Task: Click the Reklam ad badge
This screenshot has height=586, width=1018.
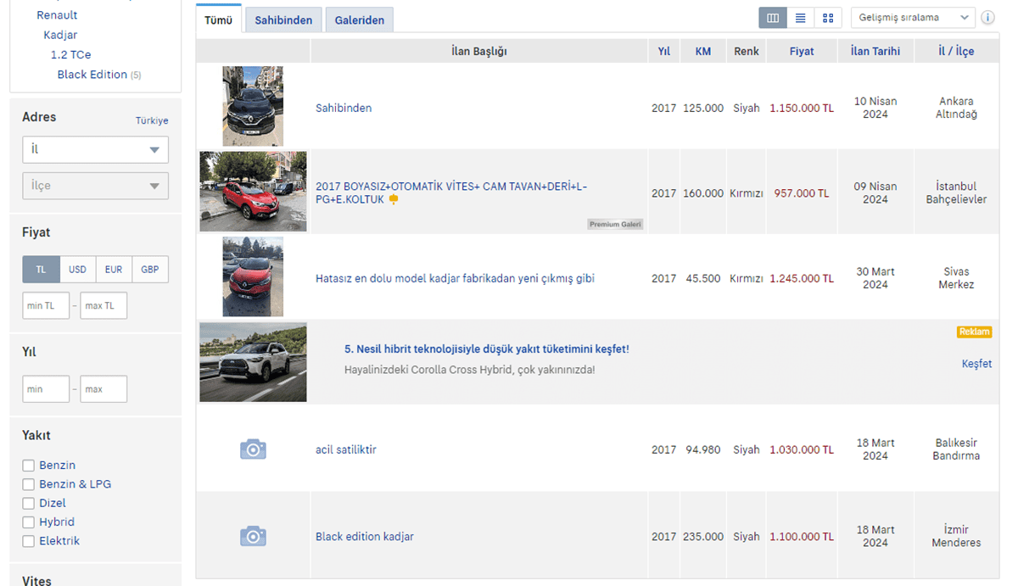Action: (x=974, y=332)
